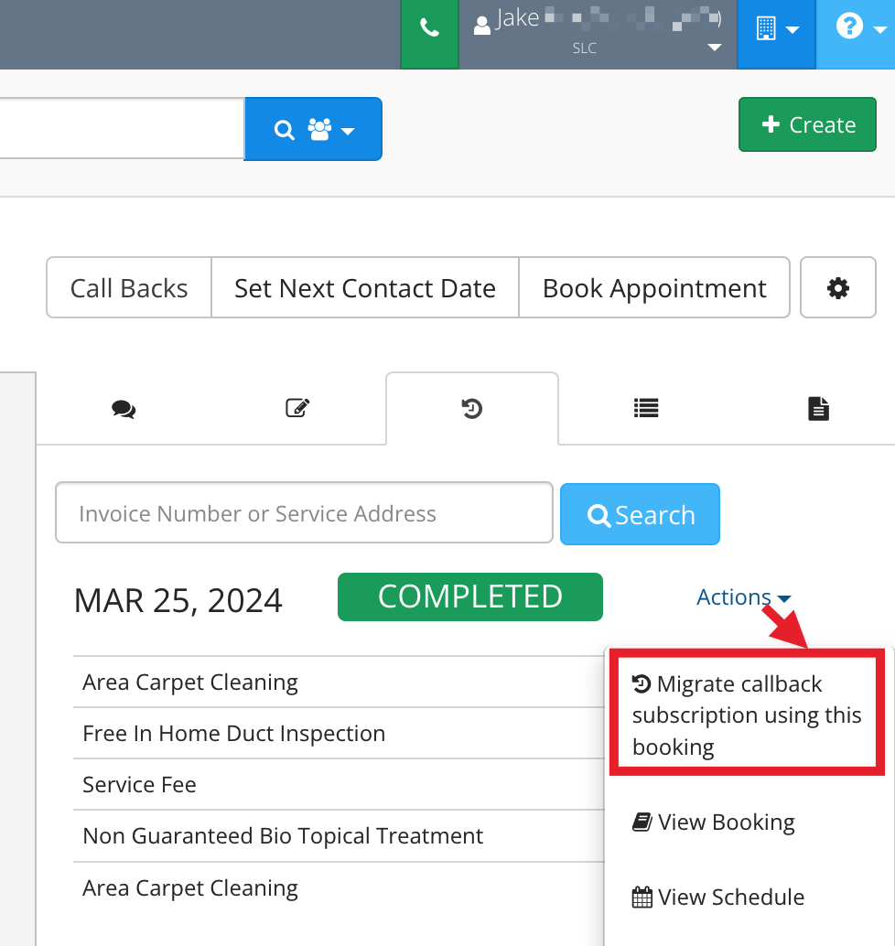This screenshot has width=895, height=946.
Task: Toggle the Actions dropdown link
Action: (743, 597)
